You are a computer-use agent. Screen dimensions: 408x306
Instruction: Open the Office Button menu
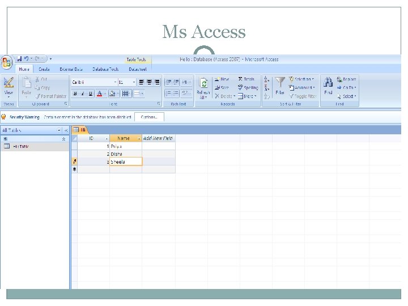(7, 62)
